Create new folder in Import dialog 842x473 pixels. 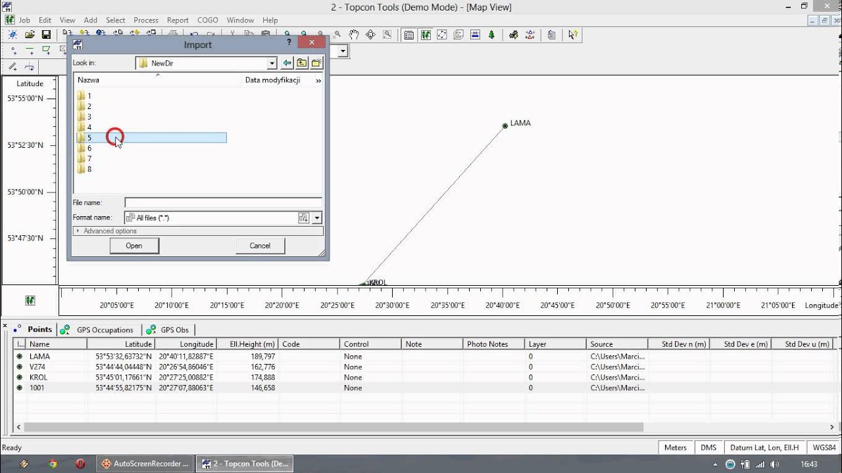316,63
